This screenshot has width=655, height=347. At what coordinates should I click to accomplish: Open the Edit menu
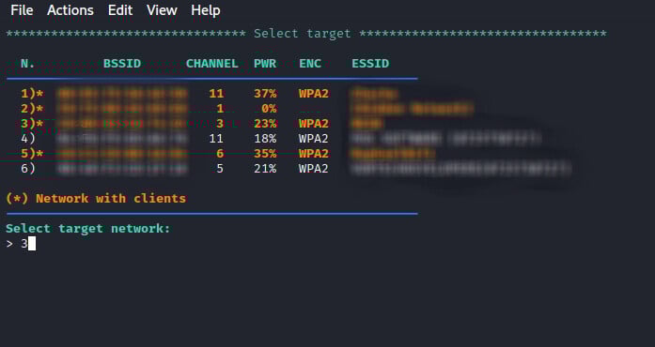point(120,10)
